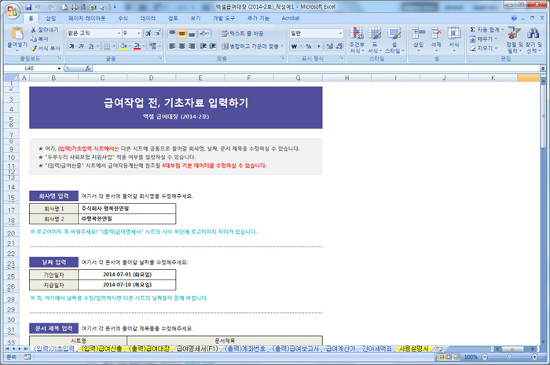The image size is (550, 365).
Task: Increase decimal places
Action: (x=329, y=46)
